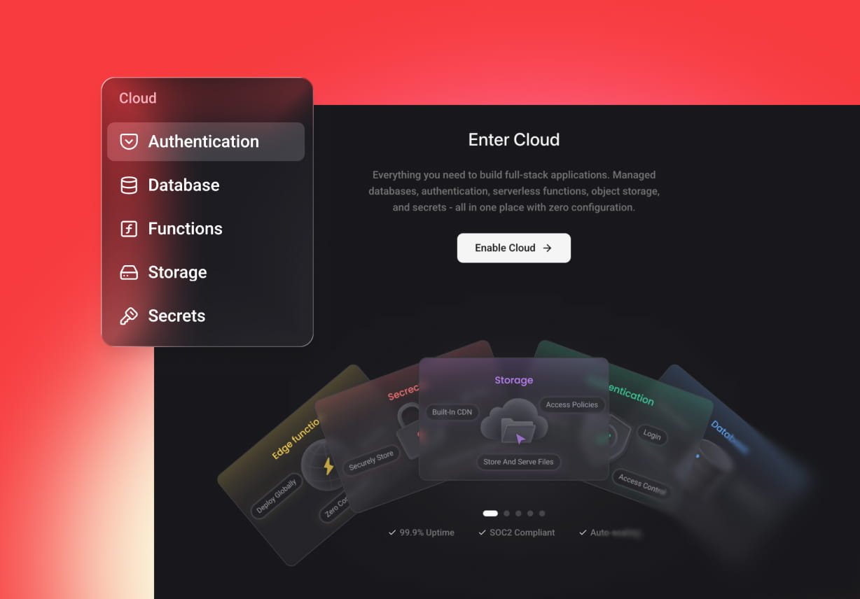This screenshot has width=860, height=599.
Task: Click the arrow icon inside Enable Cloud
Action: [548, 248]
